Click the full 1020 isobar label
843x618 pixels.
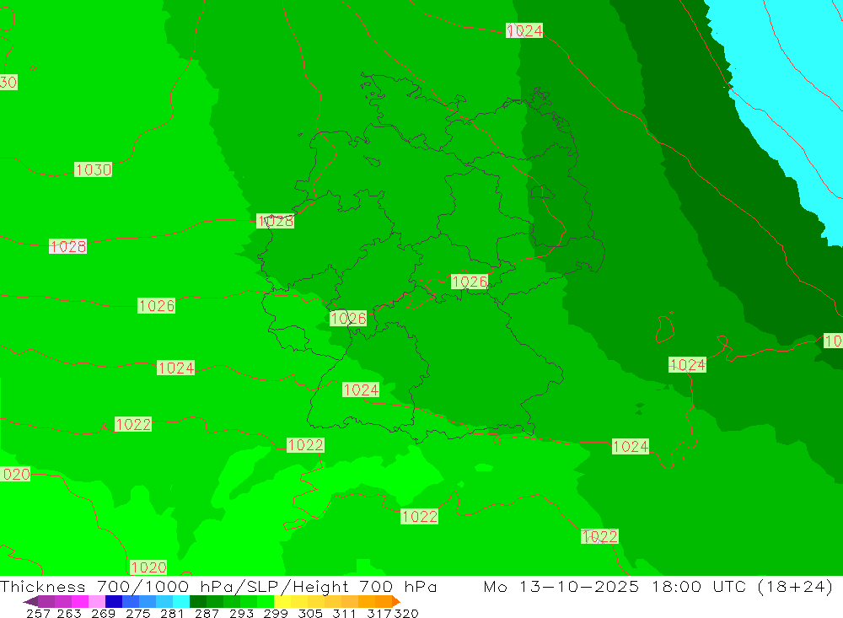coord(148,567)
